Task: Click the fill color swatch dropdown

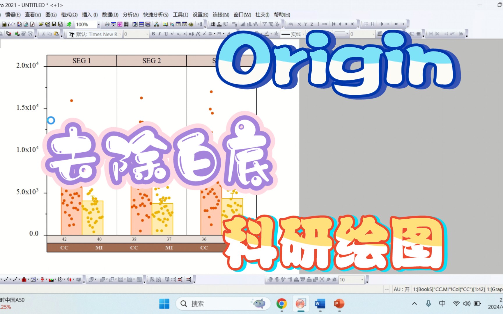Action: (x=347, y=34)
